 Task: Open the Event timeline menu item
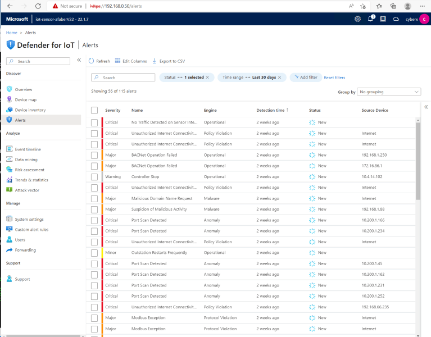tap(28, 149)
